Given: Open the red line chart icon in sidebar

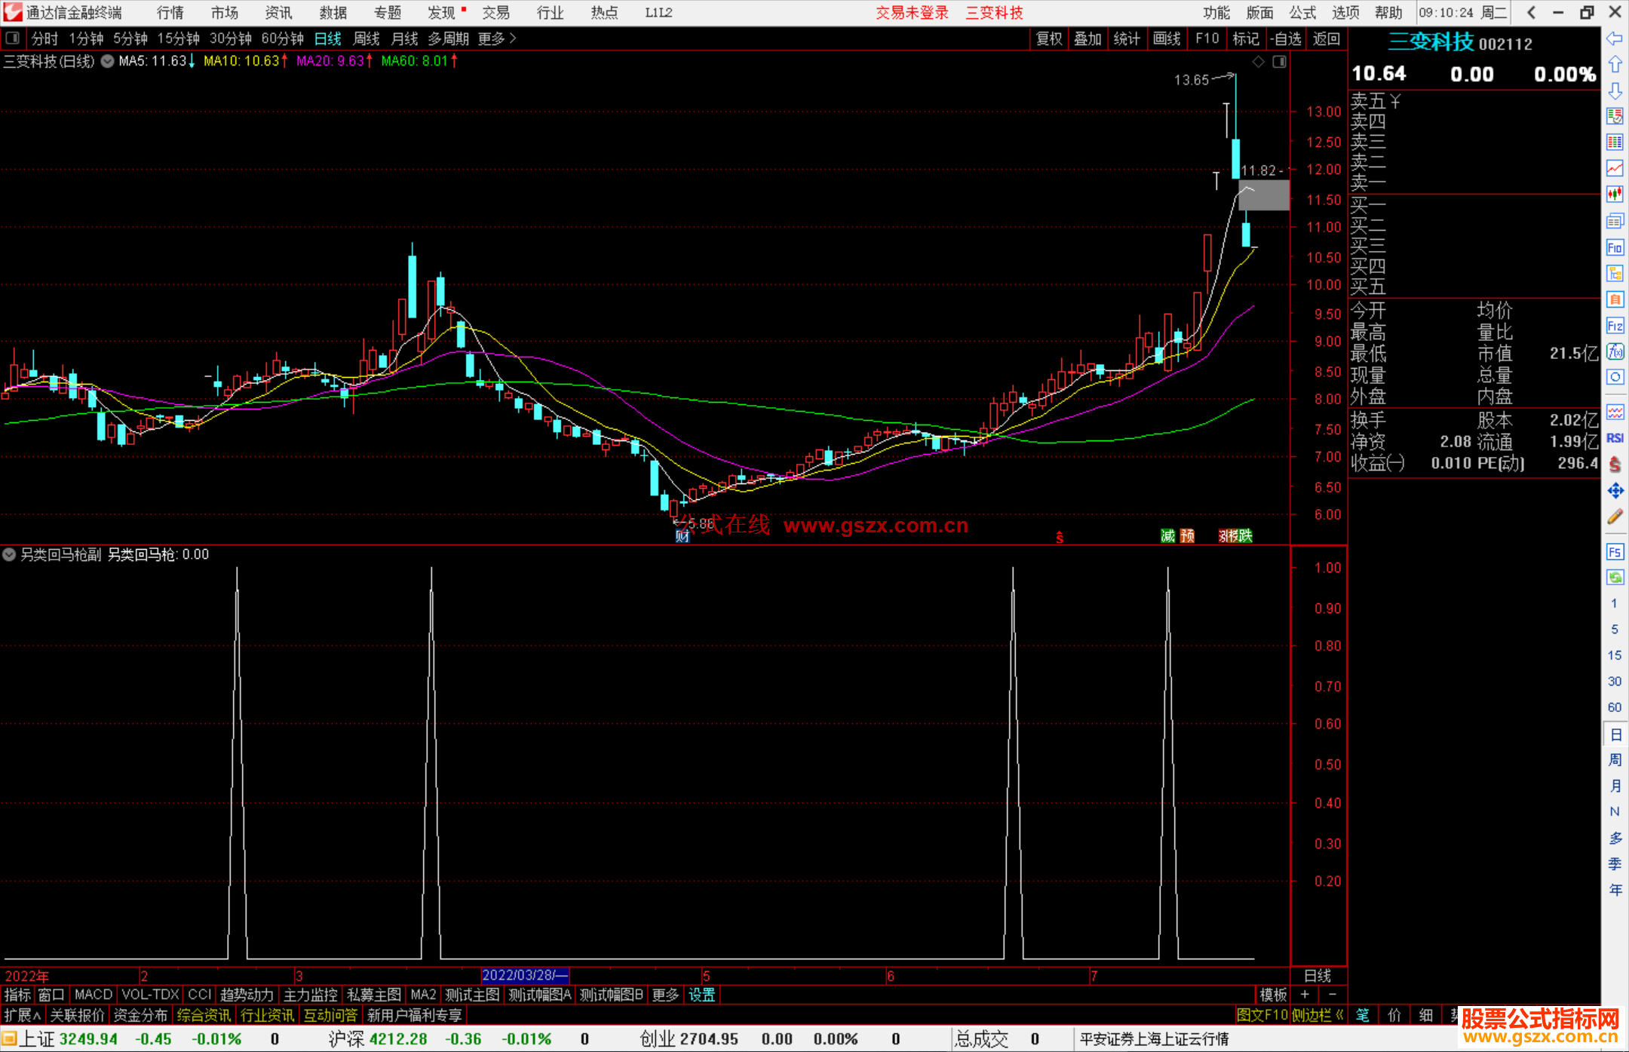Looking at the screenshot, I should click(1615, 168).
